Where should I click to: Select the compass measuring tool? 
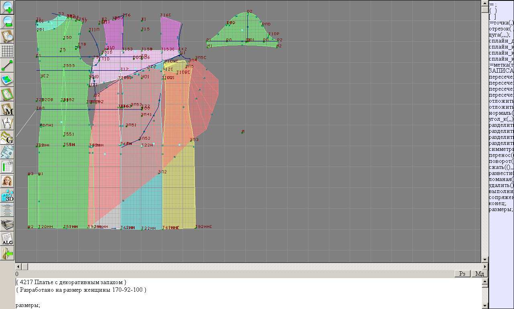pos(8,123)
